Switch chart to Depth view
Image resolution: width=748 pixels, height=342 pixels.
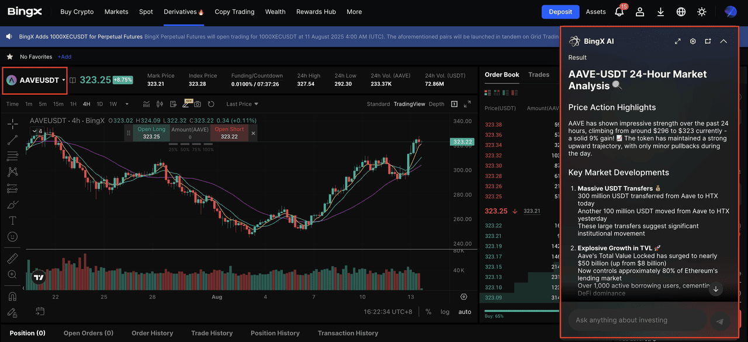[437, 104]
